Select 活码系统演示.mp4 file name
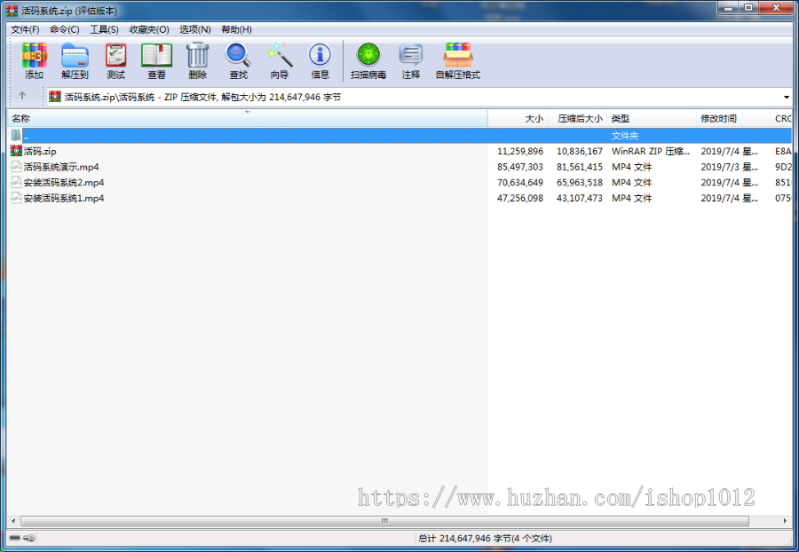 (x=61, y=167)
